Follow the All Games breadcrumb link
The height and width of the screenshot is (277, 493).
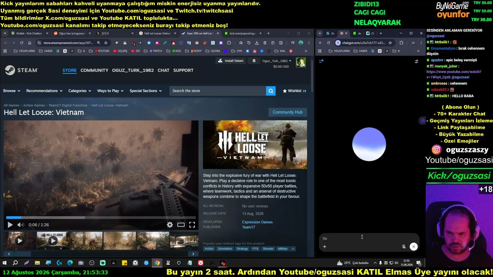(x=12, y=105)
